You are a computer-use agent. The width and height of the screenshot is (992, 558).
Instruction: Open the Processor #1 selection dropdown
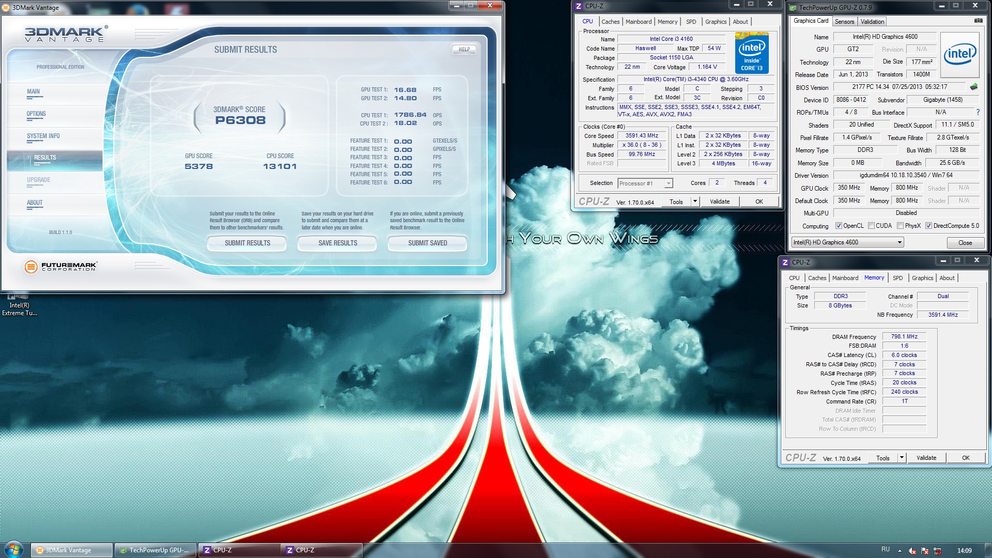645,183
